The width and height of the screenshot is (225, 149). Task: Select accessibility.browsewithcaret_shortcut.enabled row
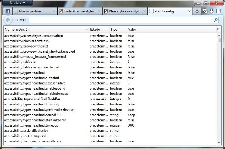click(110, 52)
